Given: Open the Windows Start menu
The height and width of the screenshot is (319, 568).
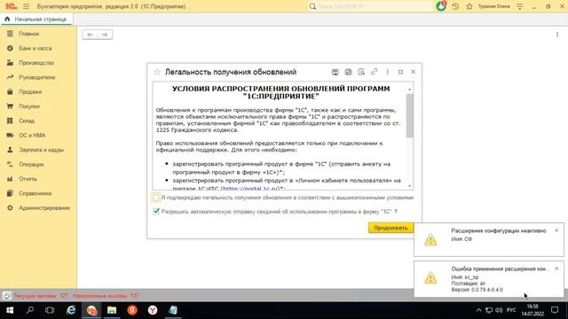Looking at the screenshot, I should tap(10, 310).
